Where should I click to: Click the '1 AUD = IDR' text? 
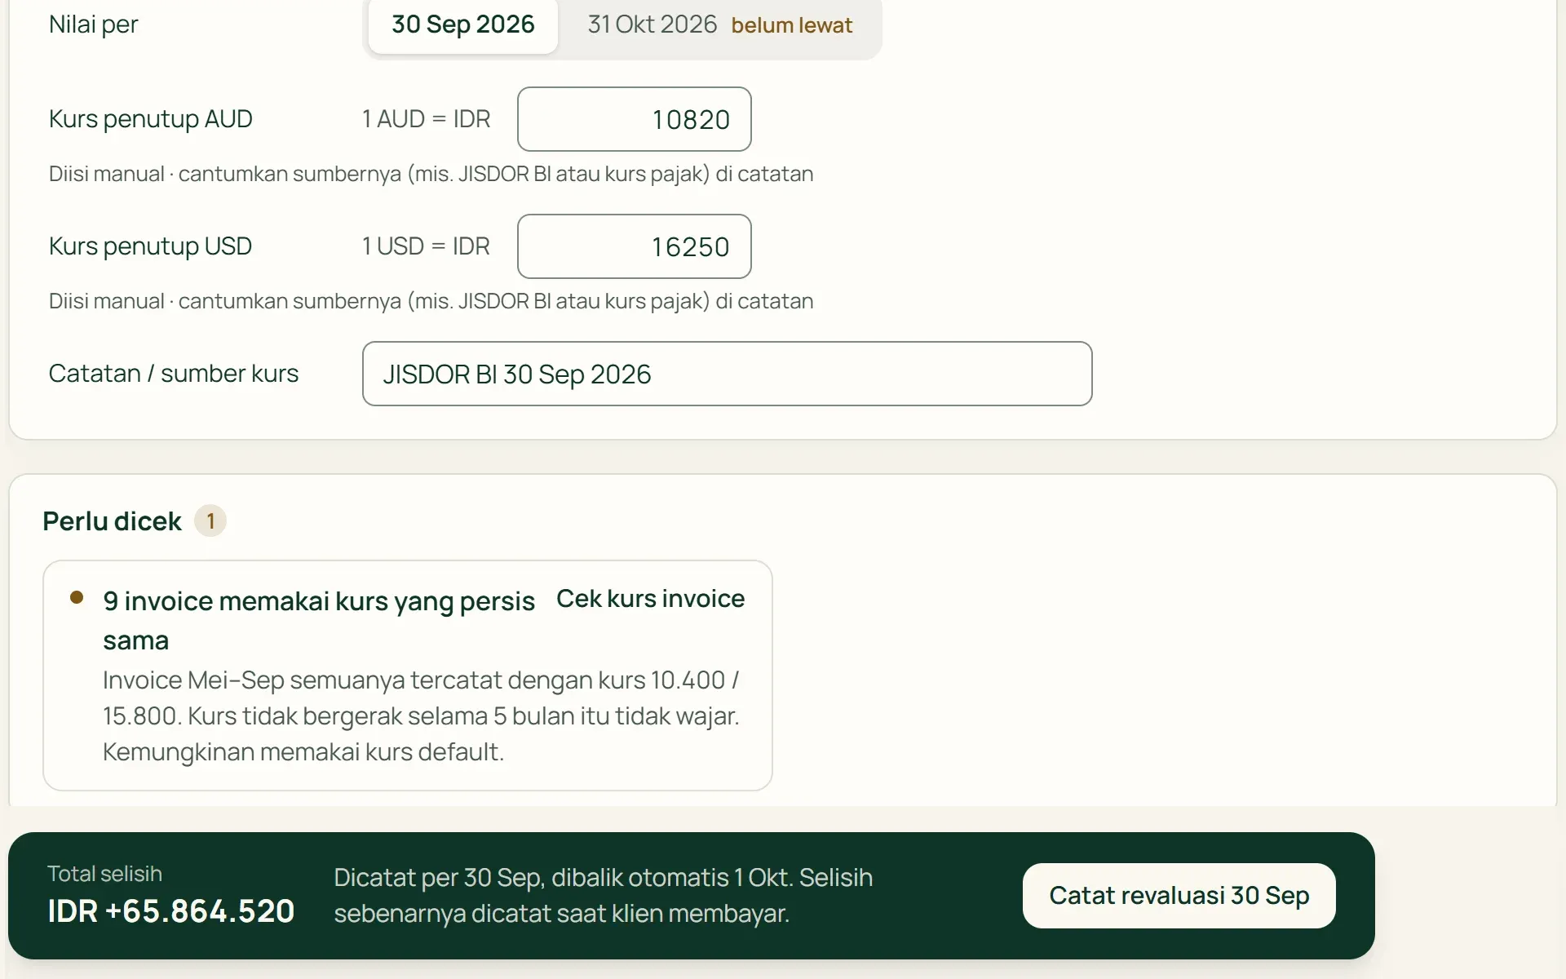426,119
